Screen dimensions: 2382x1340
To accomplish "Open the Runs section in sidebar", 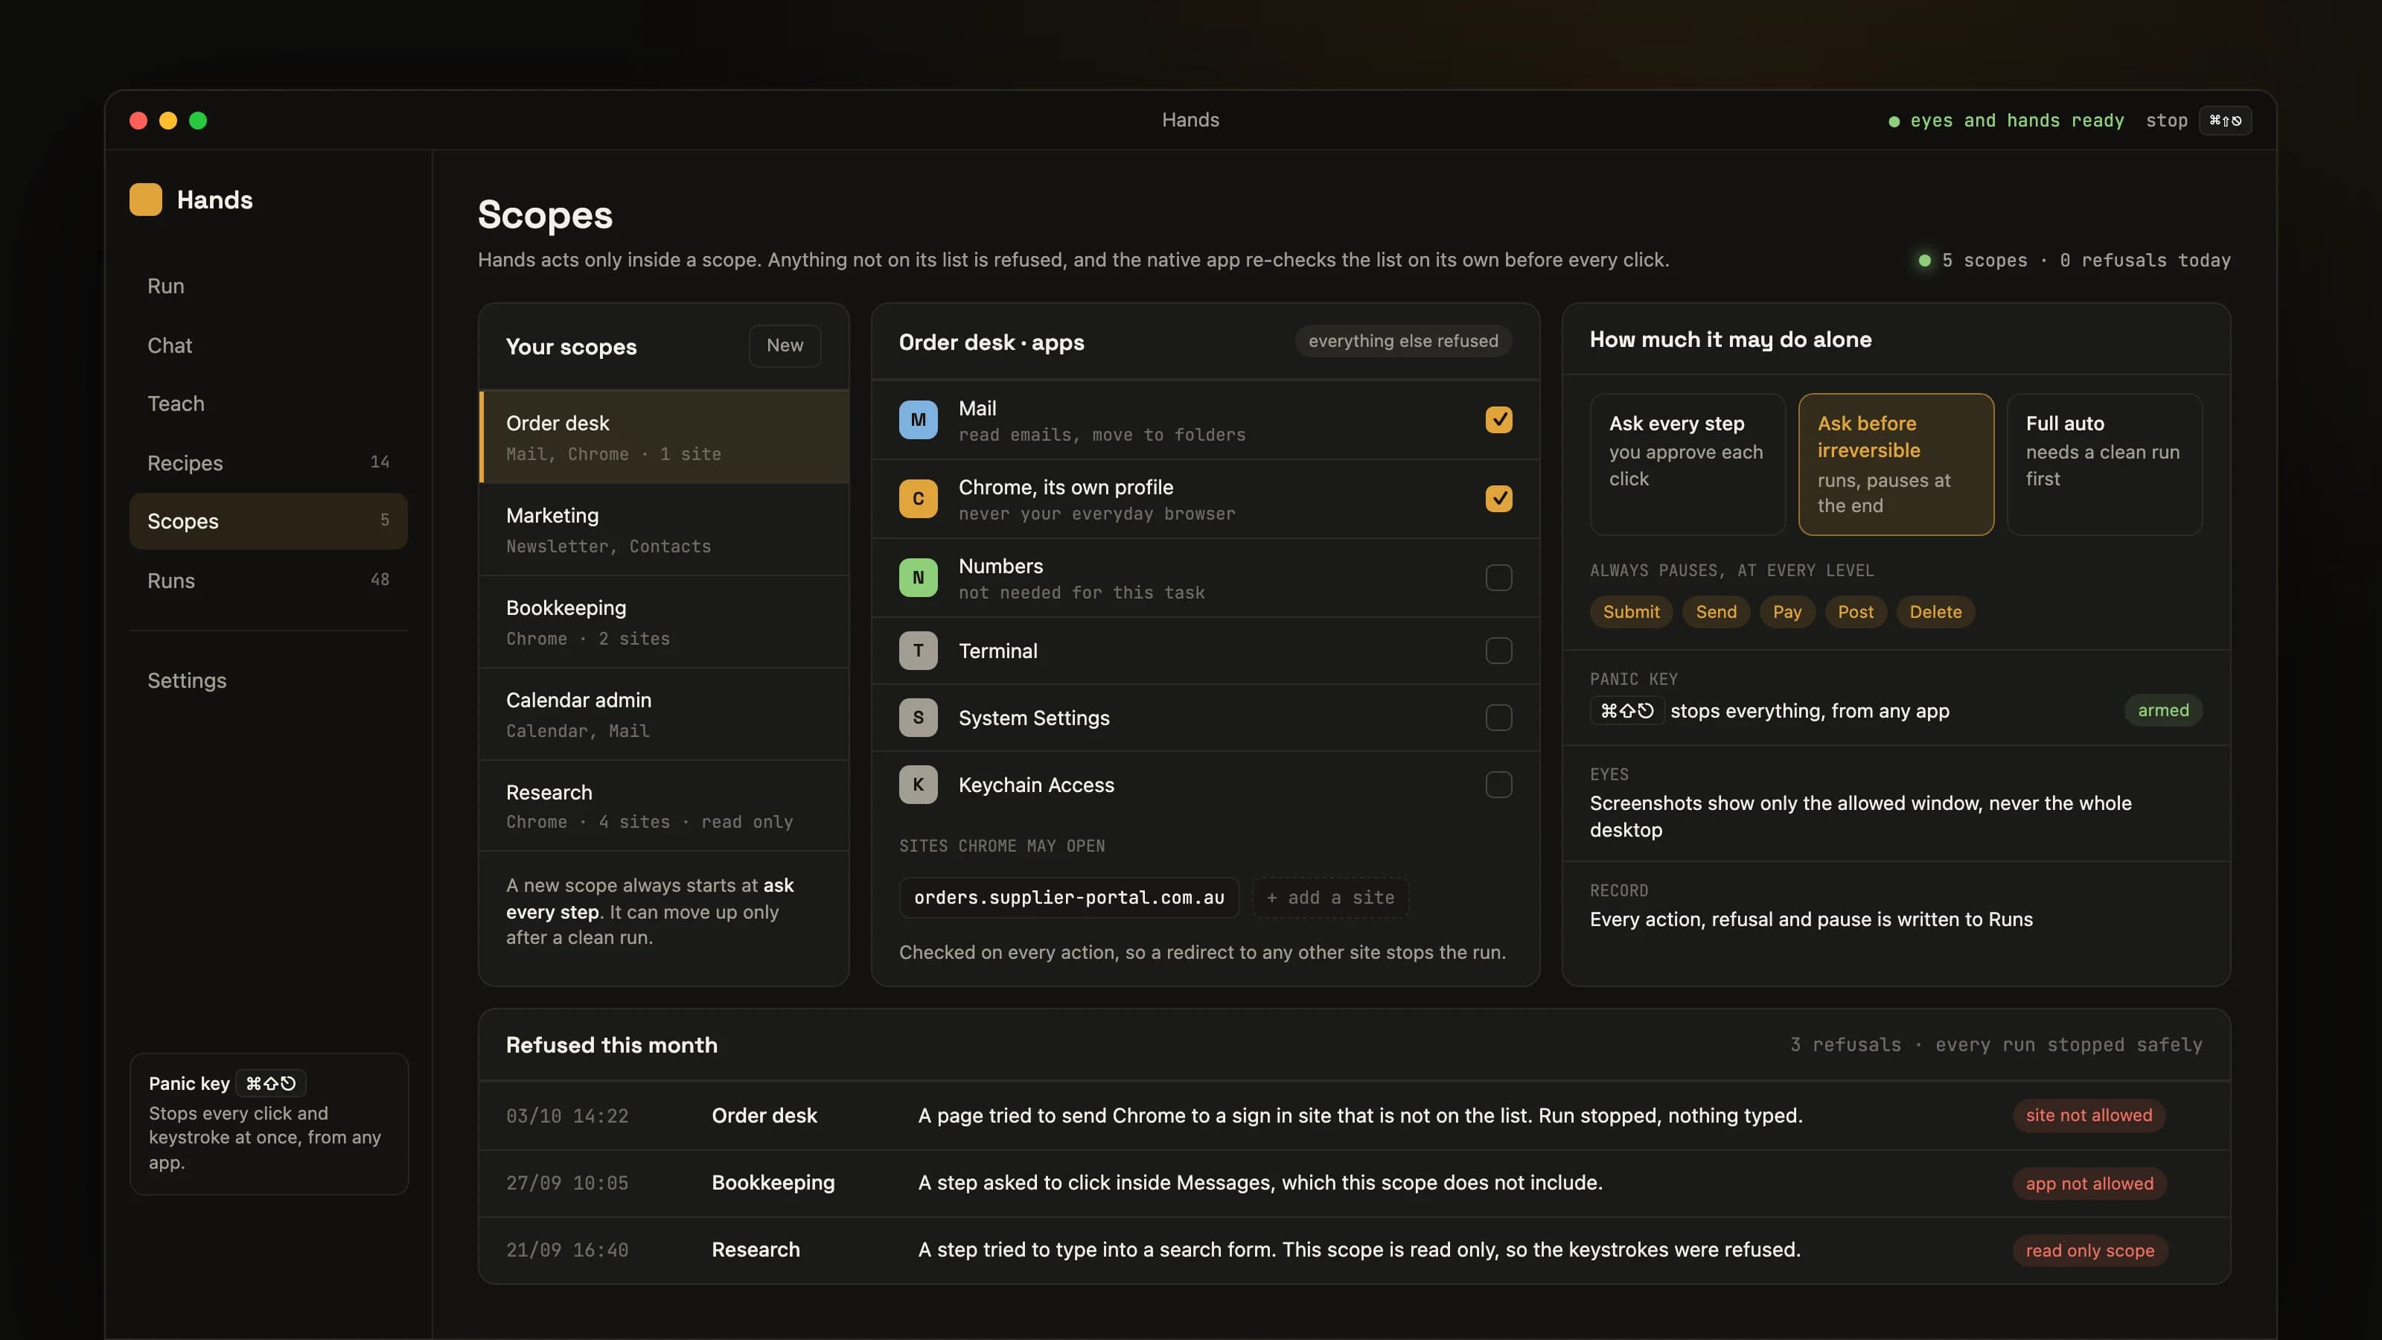I will (x=268, y=580).
